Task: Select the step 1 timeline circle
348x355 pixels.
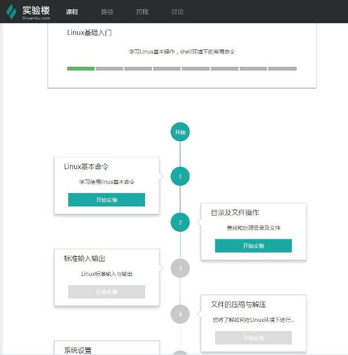Action: 180,176
